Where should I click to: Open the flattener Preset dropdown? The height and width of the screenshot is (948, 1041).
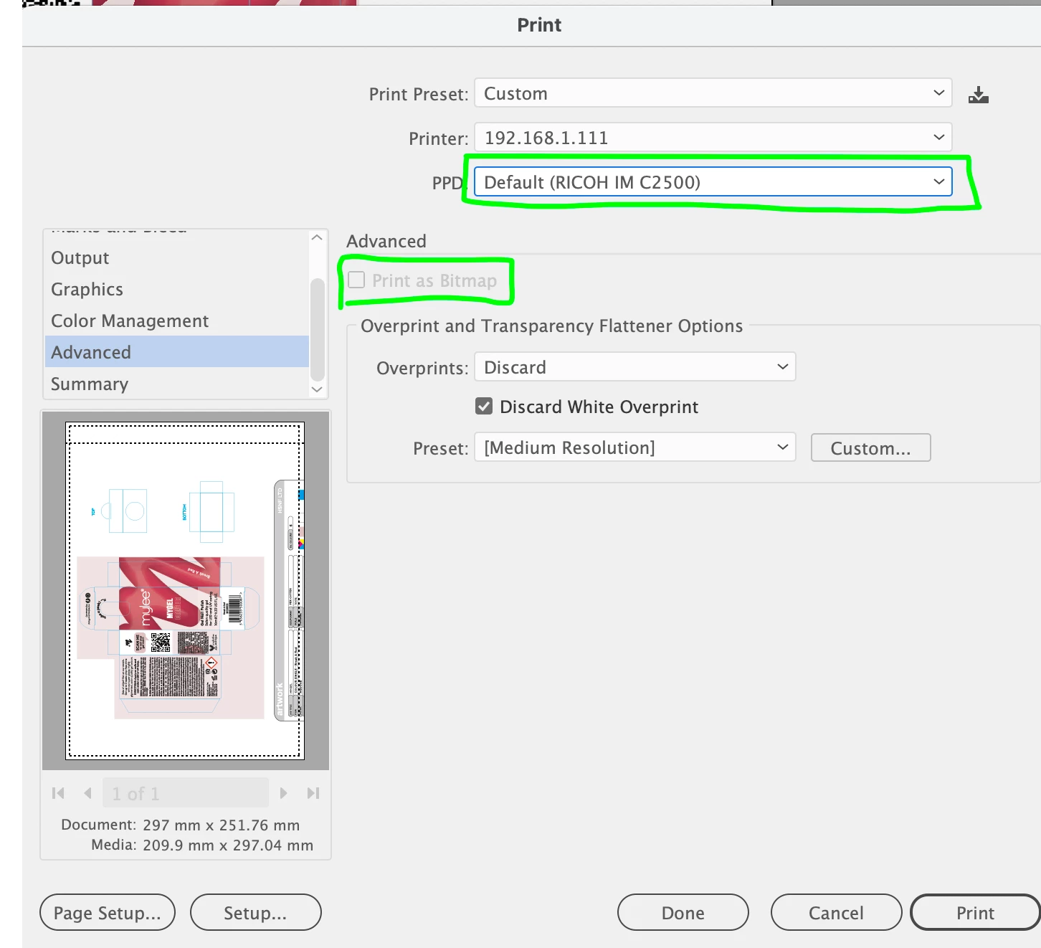[x=635, y=447]
